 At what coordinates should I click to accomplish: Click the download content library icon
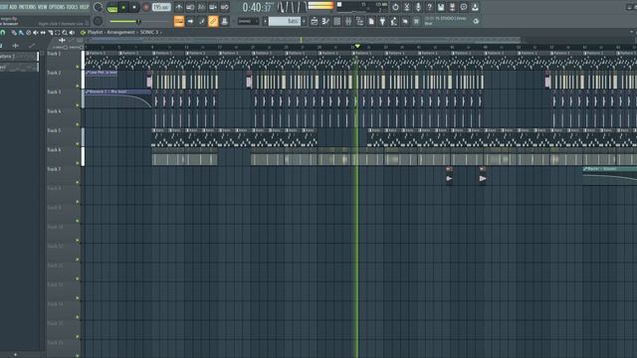point(475,7)
